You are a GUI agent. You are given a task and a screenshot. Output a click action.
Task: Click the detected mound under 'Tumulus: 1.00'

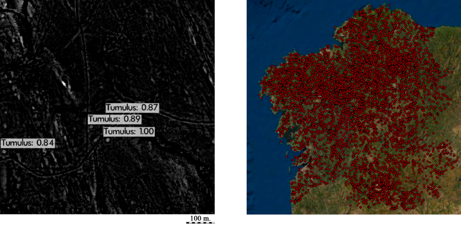108,140
